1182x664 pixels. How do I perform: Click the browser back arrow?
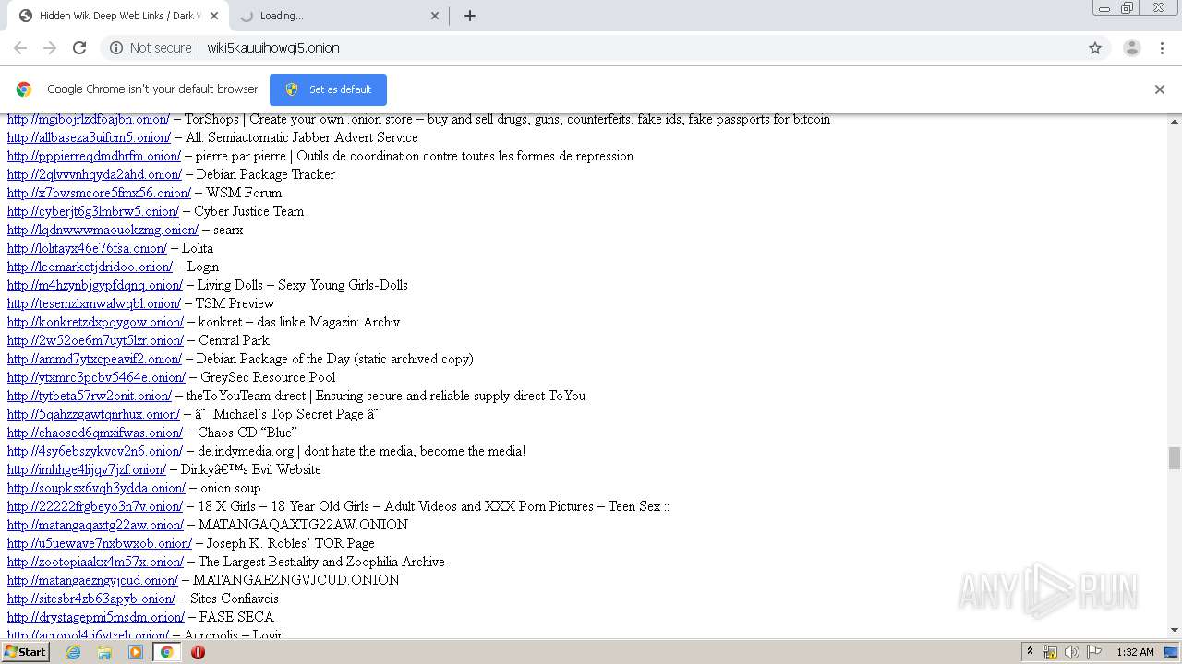(20, 48)
